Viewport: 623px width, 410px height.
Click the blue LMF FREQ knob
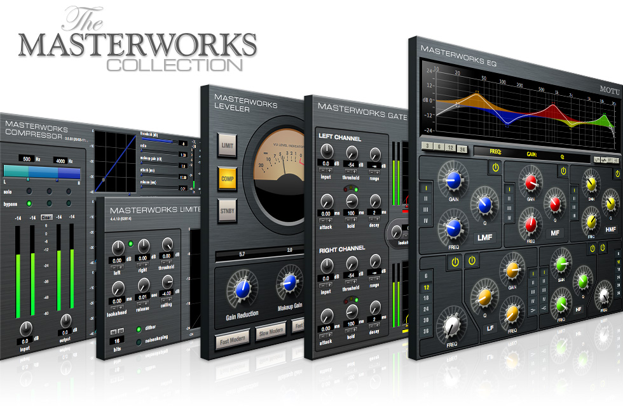pyautogui.click(x=453, y=228)
